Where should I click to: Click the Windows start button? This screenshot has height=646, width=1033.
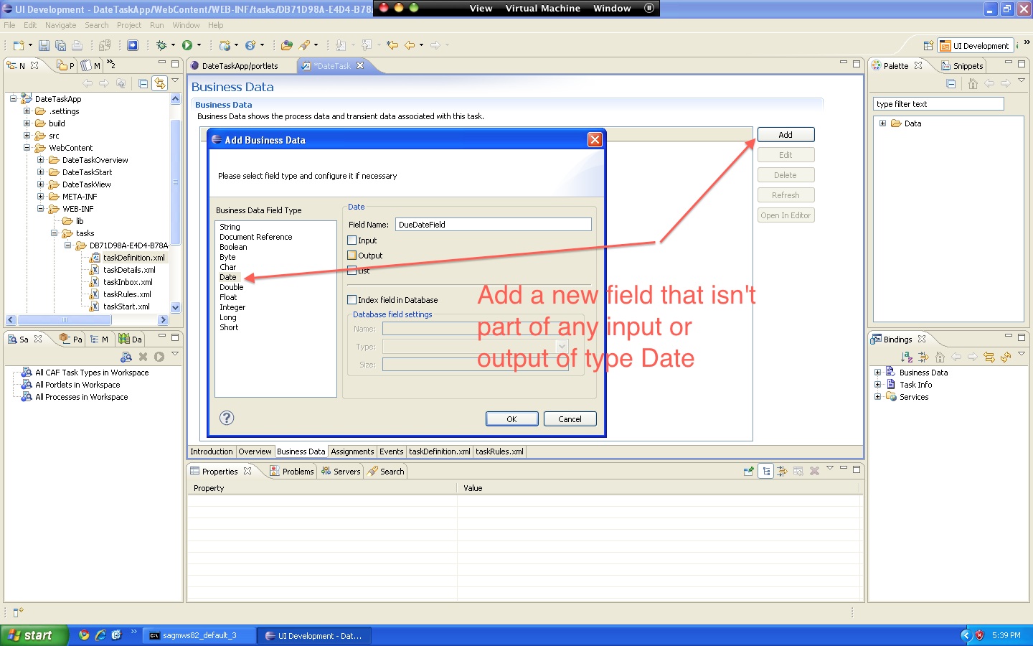pos(34,635)
